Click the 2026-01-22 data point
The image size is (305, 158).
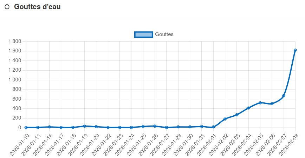(x=108, y=127)
